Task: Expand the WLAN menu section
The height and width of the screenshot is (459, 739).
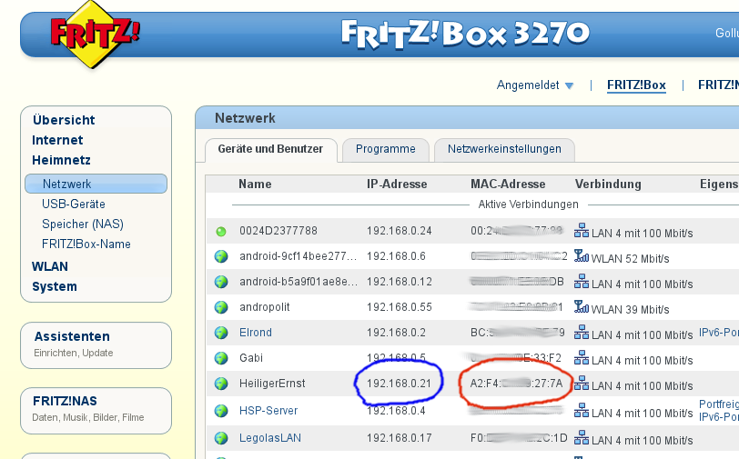Action: pyautogui.click(x=50, y=266)
